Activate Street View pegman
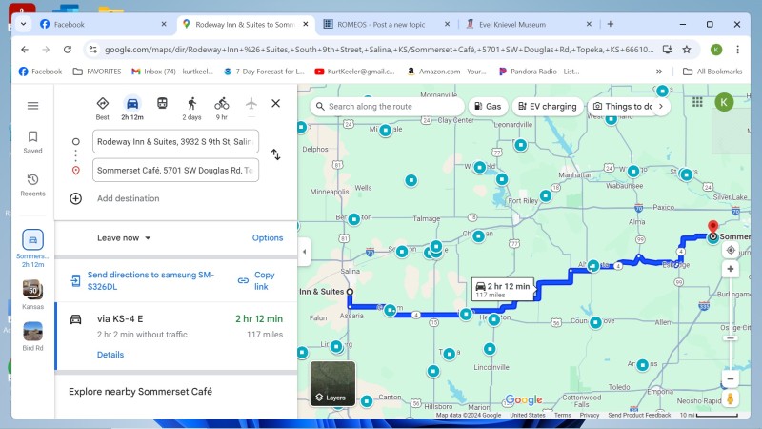This screenshot has height=429, width=762. point(730,398)
